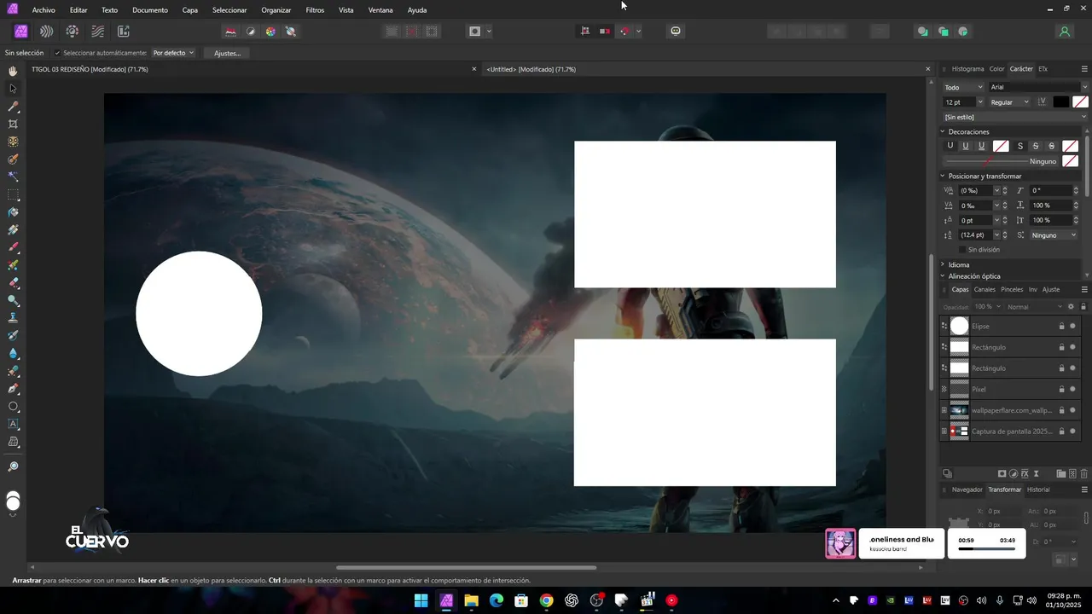Click the music player progress bar
Image resolution: width=1092 pixels, height=614 pixels.
(x=986, y=549)
